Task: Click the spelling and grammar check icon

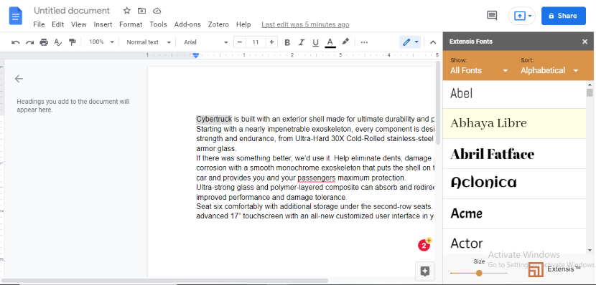Action: click(57, 42)
